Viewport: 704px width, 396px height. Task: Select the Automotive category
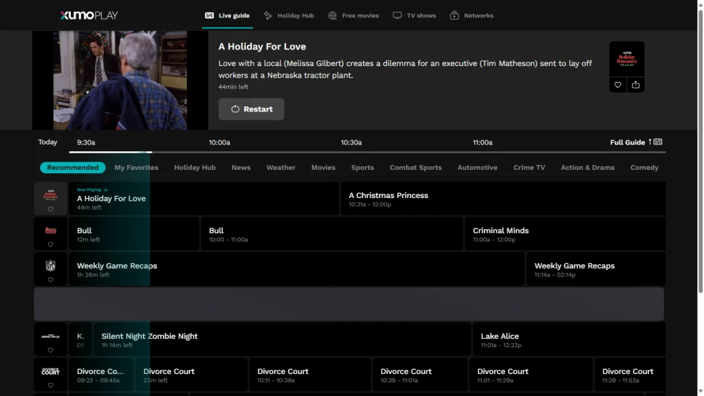point(477,168)
